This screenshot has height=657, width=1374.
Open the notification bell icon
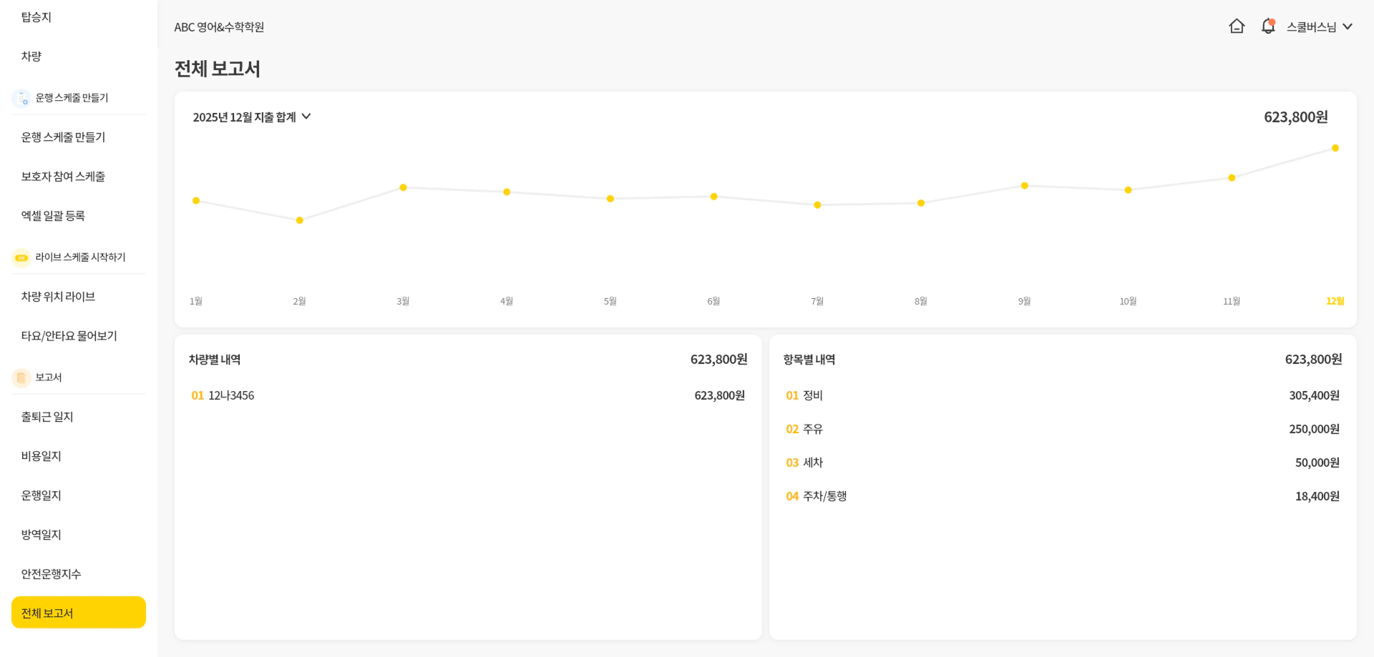coord(1267,26)
